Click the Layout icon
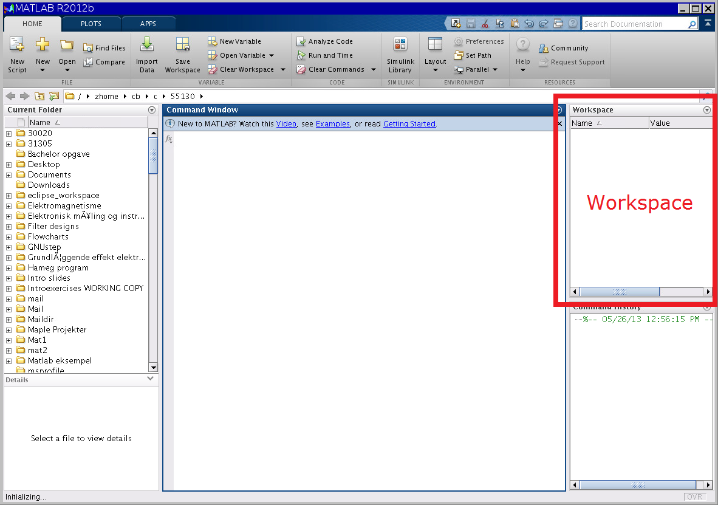Viewport: 718px width, 505px height. tap(435, 44)
